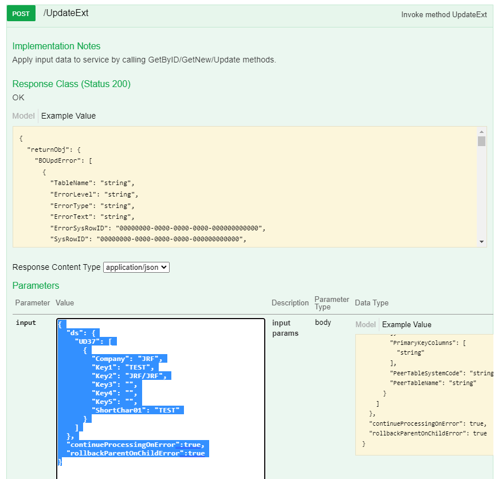Click the Implementation Notes heading
502x479 pixels.
click(56, 46)
